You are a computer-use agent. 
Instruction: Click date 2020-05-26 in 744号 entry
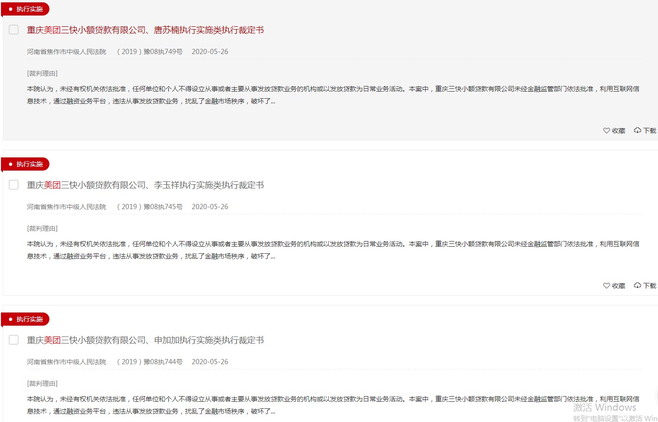point(210,362)
